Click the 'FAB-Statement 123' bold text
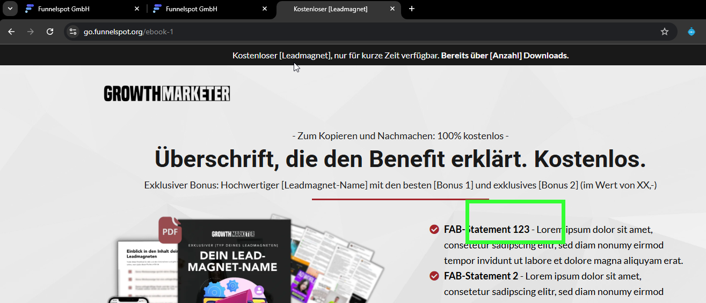706x303 pixels. pos(486,230)
